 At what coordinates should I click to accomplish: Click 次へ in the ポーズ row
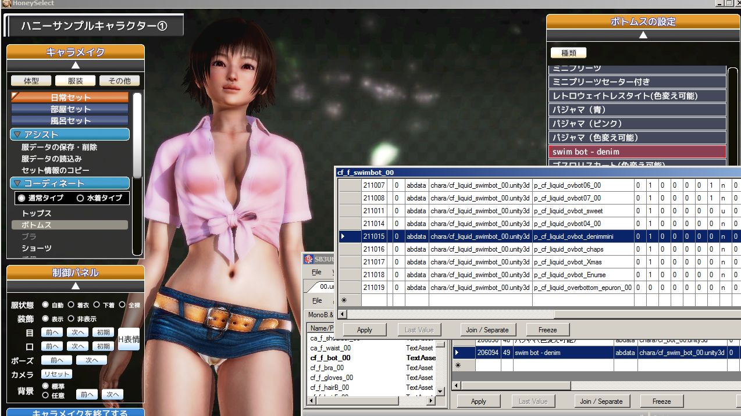(x=92, y=360)
